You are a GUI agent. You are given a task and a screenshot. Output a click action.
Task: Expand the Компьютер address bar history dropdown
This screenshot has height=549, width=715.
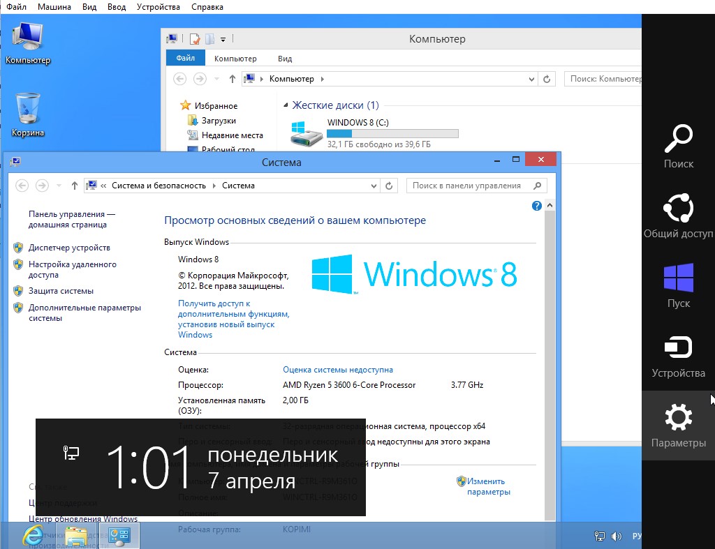(531, 80)
